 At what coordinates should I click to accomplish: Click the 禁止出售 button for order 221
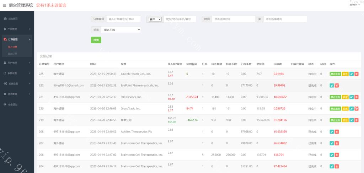[335, 97]
